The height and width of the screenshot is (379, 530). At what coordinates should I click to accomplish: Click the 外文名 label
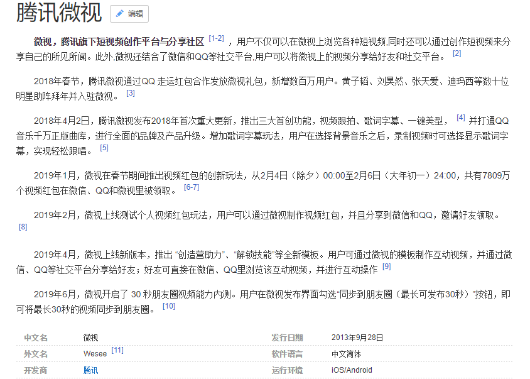(36, 354)
